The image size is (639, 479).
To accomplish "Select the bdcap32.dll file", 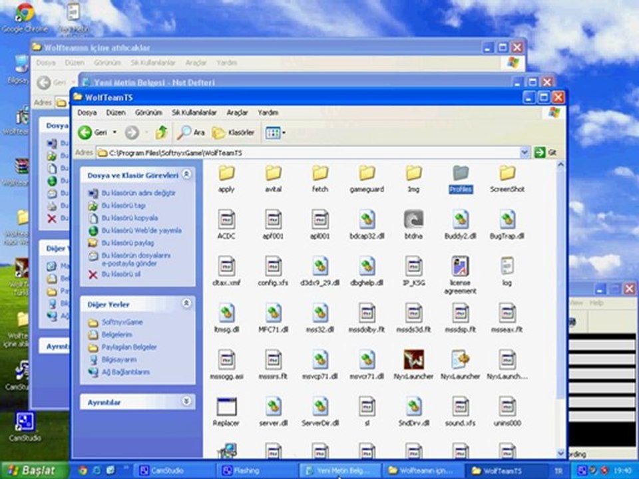I will (x=367, y=225).
